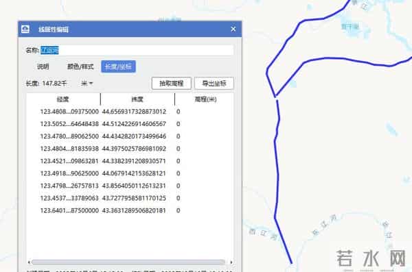Screen dimensions: 412x272
Task: Select latitude cell 44.3975025786981092
Action: pyautogui.click(x=134, y=149)
